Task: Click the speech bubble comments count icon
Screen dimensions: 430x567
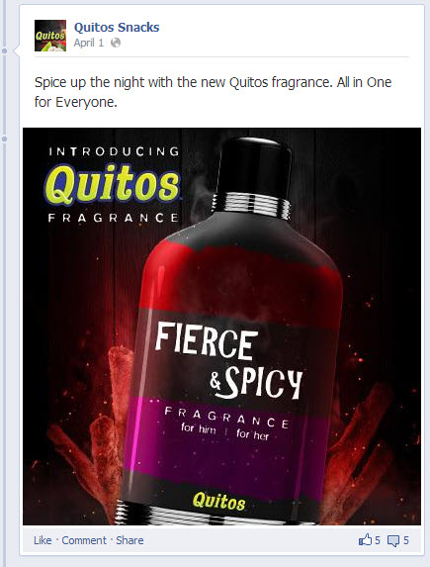Action: coord(393,541)
